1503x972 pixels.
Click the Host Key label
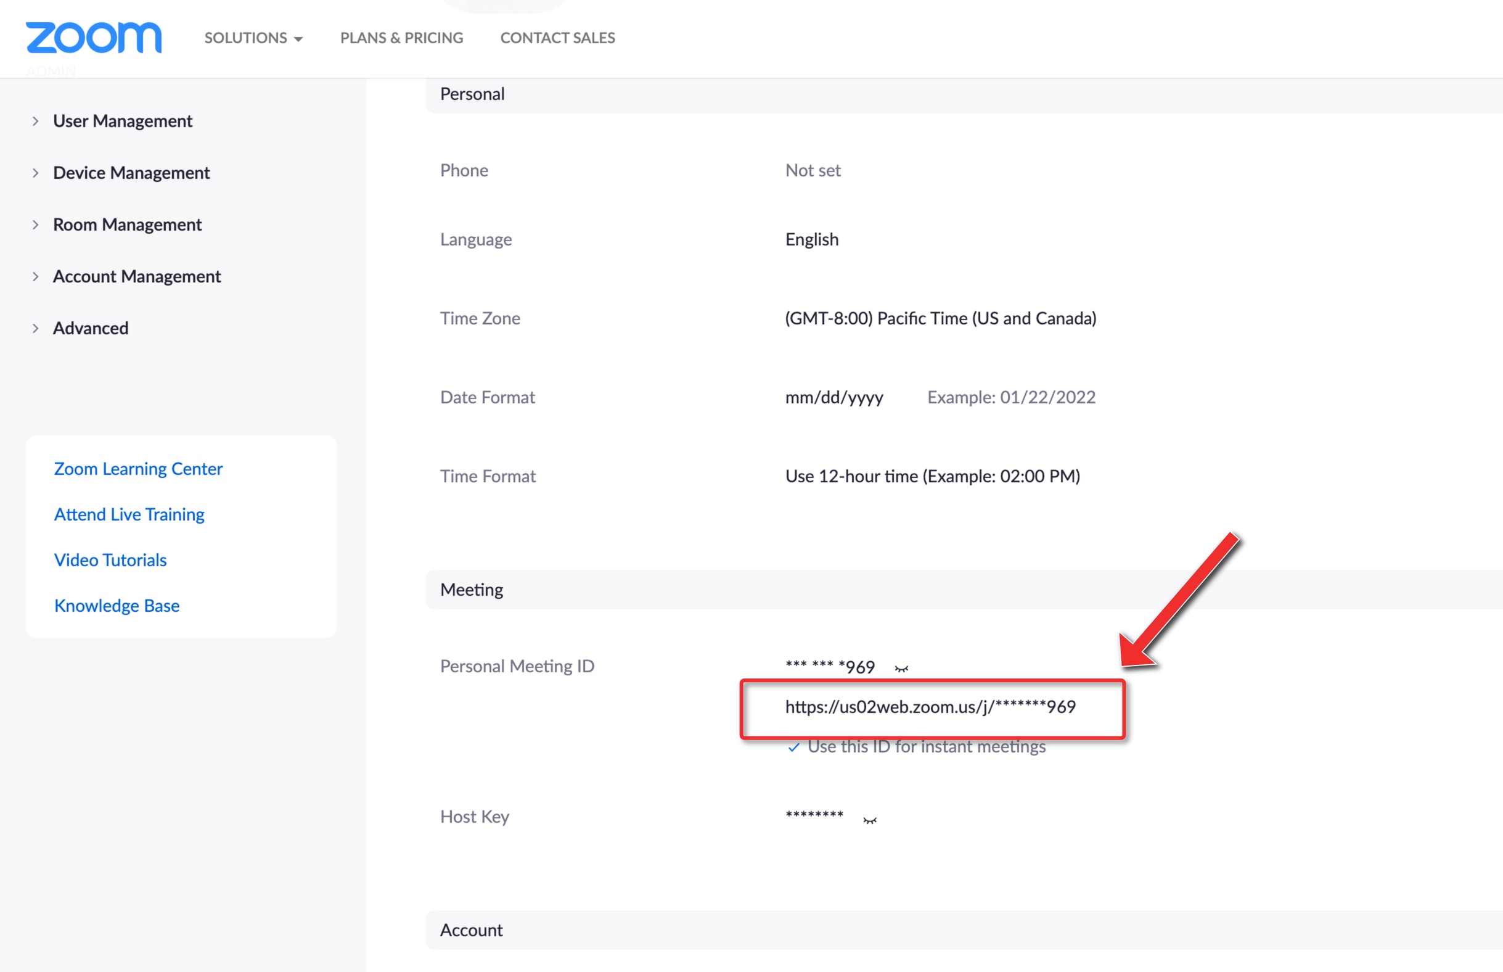[x=474, y=817]
